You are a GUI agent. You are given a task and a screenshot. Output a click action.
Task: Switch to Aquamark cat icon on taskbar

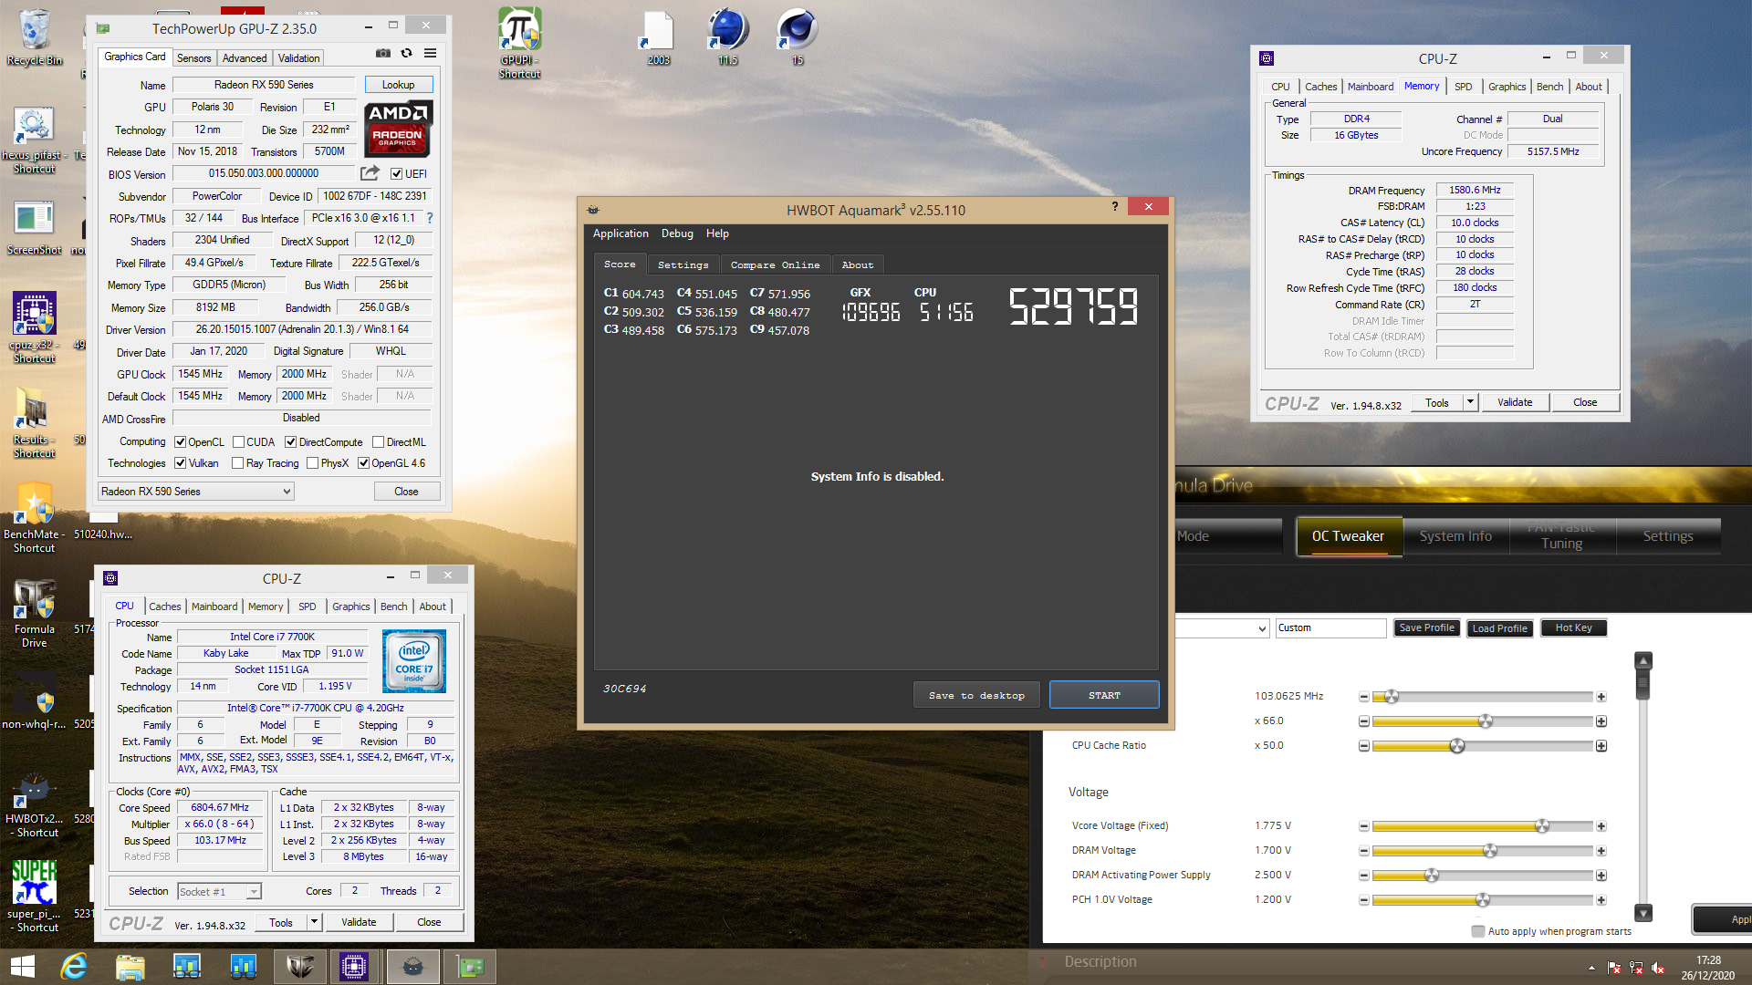pyautogui.click(x=412, y=967)
